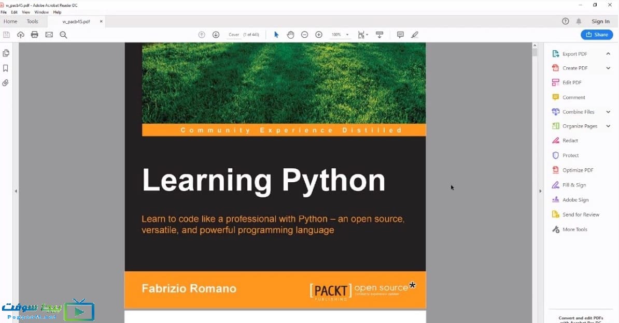Image resolution: width=619 pixels, height=323 pixels.
Task: Open the Find text magnifier icon
Action: tap(63, 35)
